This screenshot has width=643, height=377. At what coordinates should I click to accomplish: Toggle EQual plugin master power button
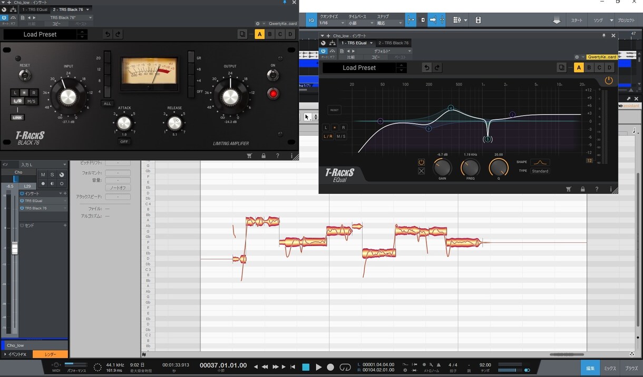tap(609, 80)
